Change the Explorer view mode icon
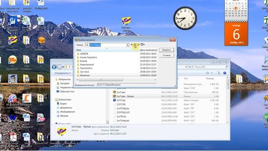 208,73
